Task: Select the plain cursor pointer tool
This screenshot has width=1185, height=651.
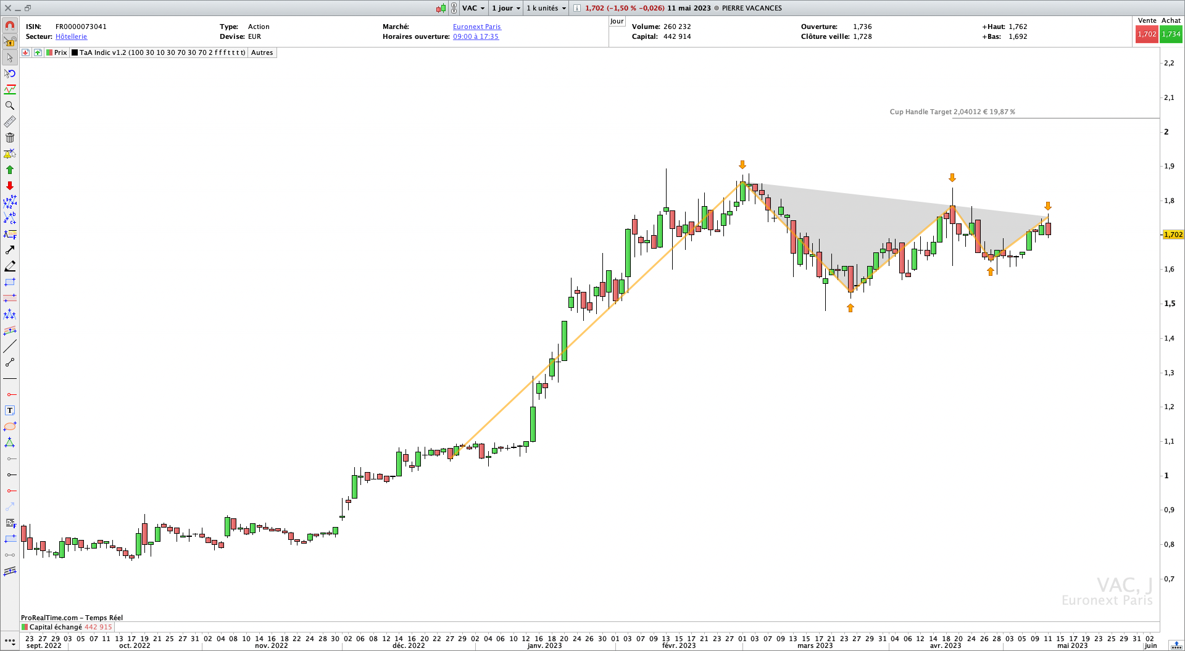Action: pos(10,57)
